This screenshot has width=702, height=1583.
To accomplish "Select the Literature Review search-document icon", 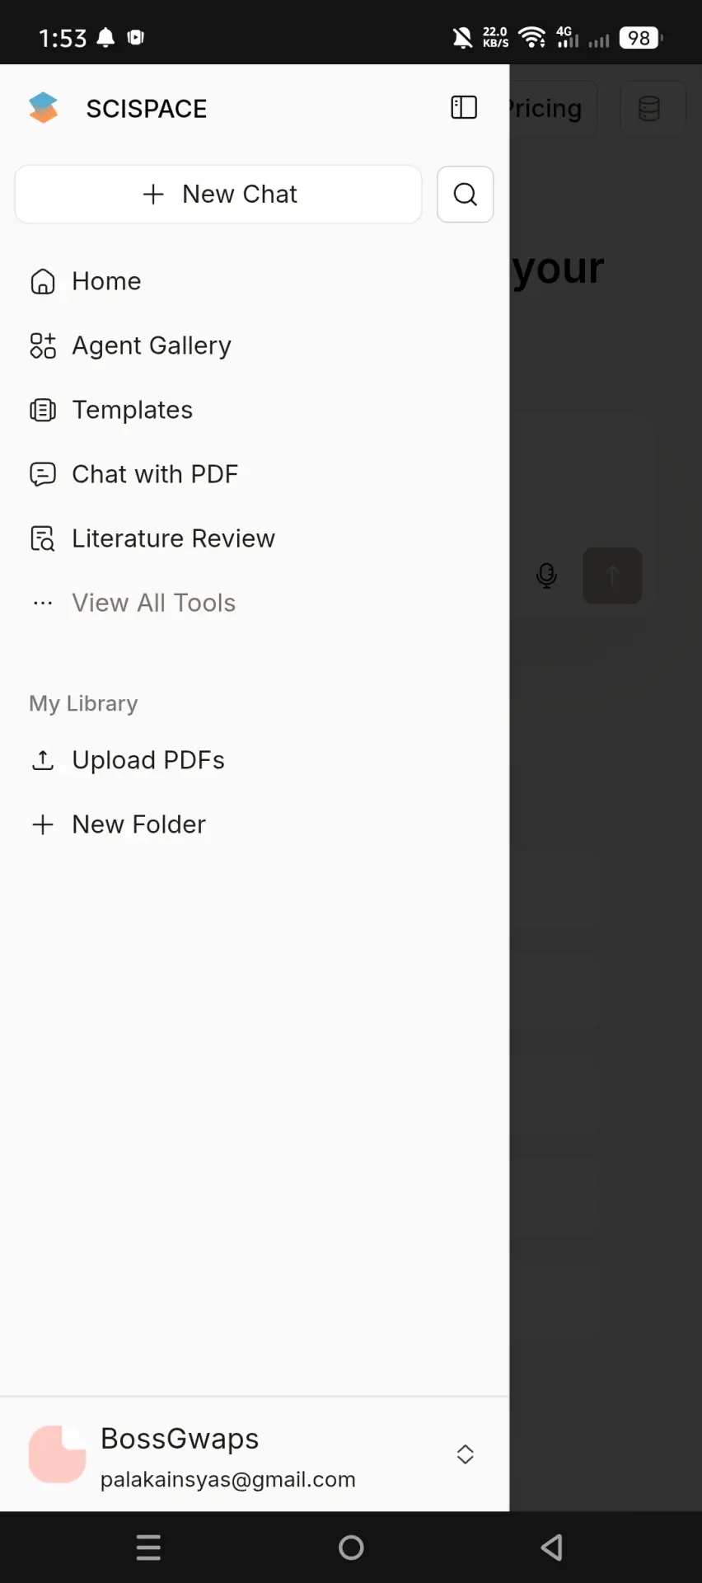I will (43, 538).
